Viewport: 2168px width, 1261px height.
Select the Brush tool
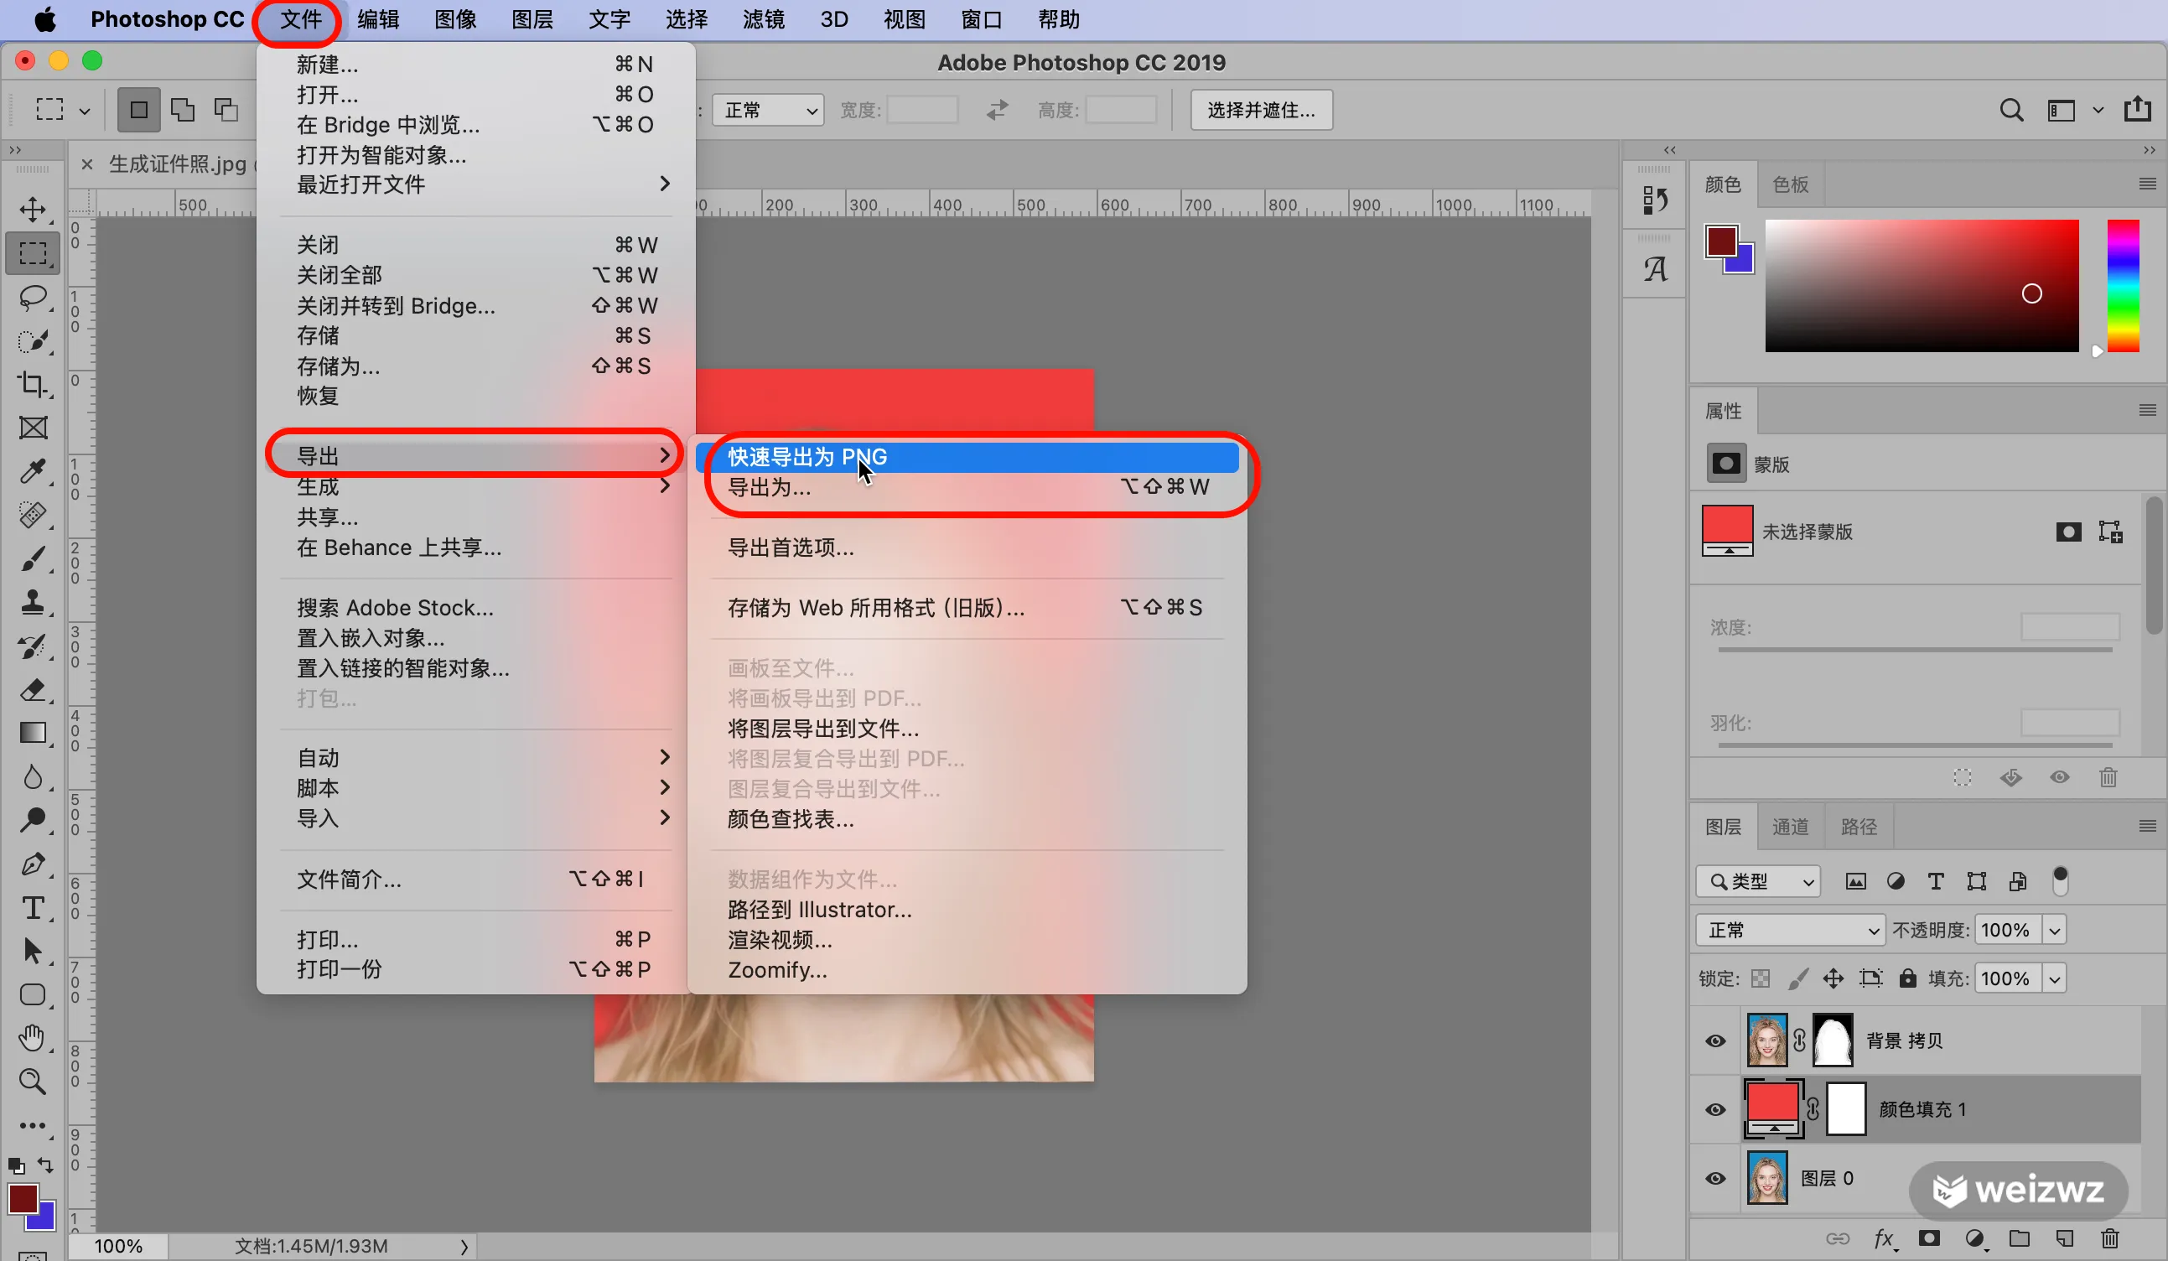[33, 559]
